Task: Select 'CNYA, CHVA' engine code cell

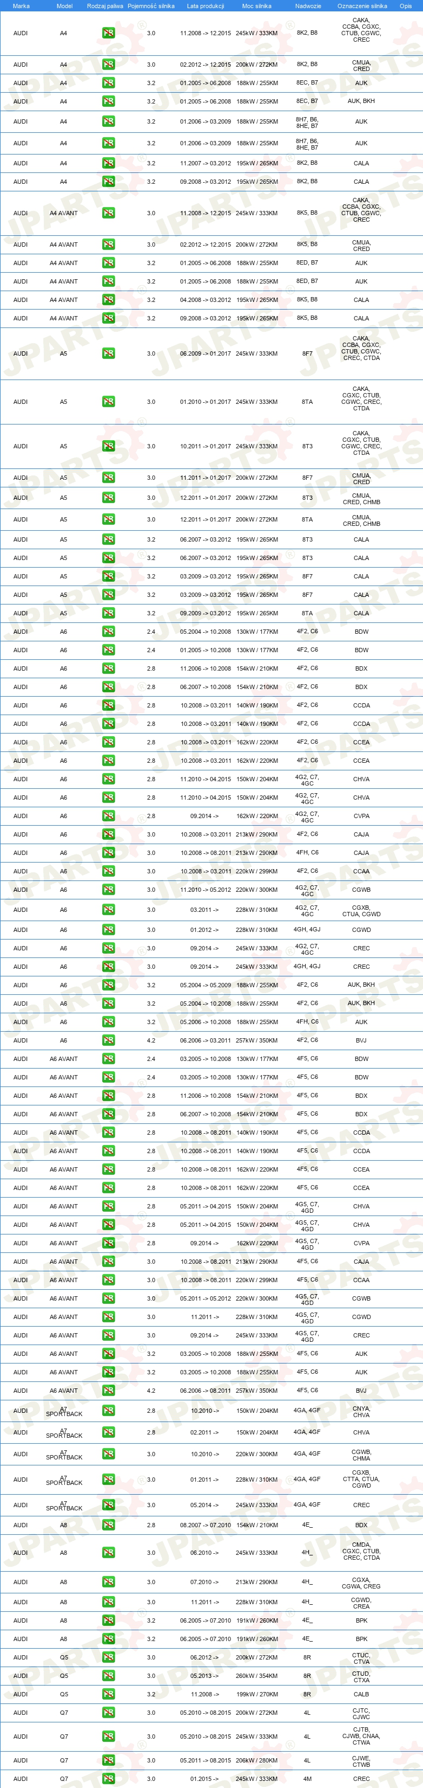Action: (361, 1412)
